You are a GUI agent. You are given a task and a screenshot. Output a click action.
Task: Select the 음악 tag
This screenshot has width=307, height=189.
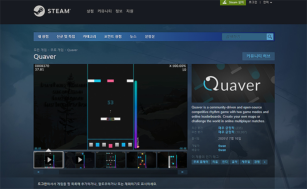(234, 162)
